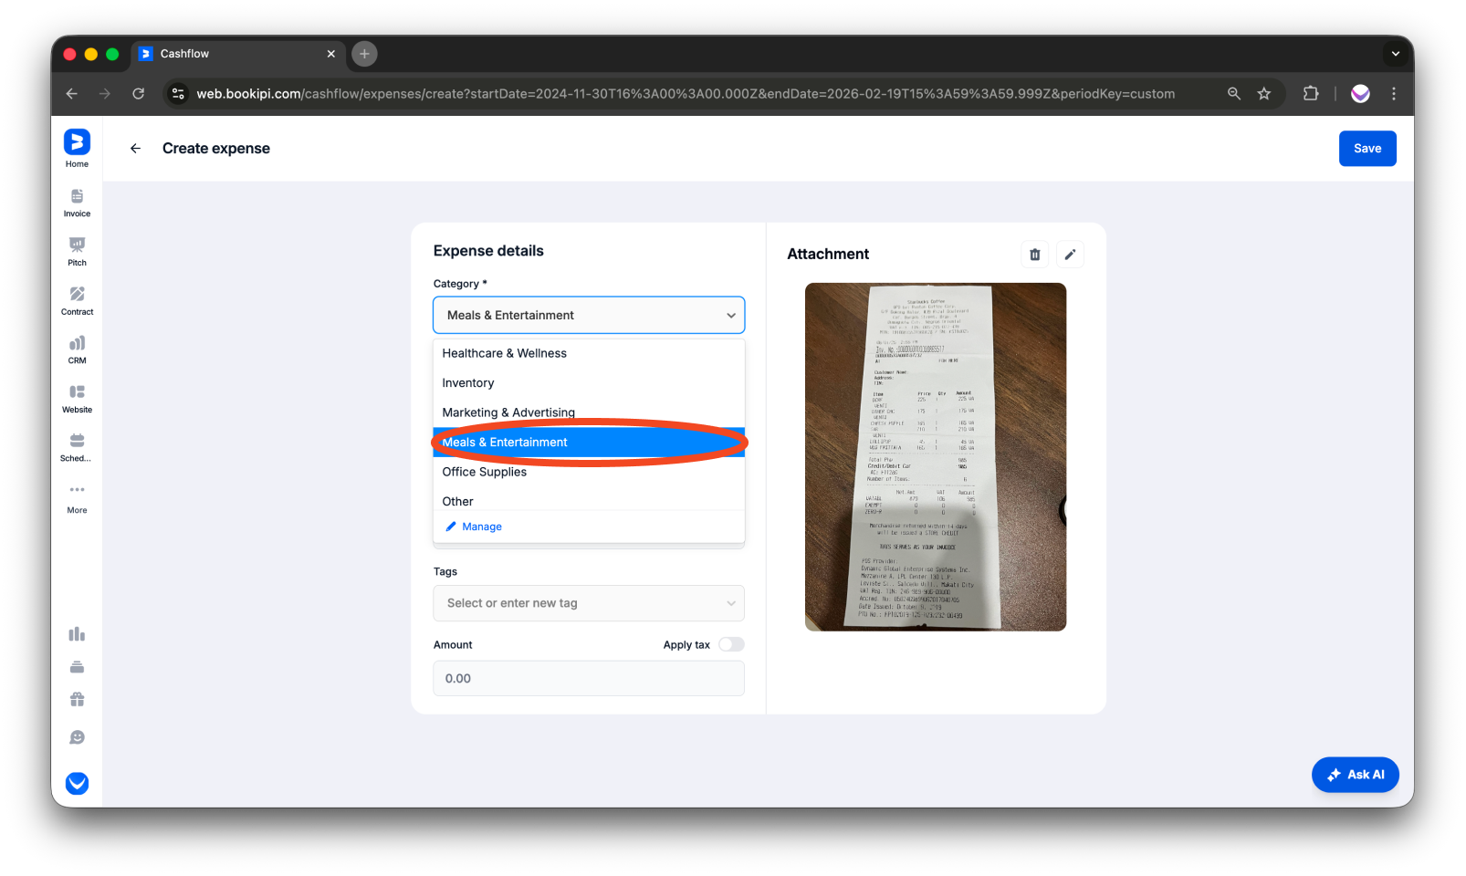The height and width of the screenshot is (876, 1466).
Task: Open the Tags select dropdown
Action: [x=589, y=603]
